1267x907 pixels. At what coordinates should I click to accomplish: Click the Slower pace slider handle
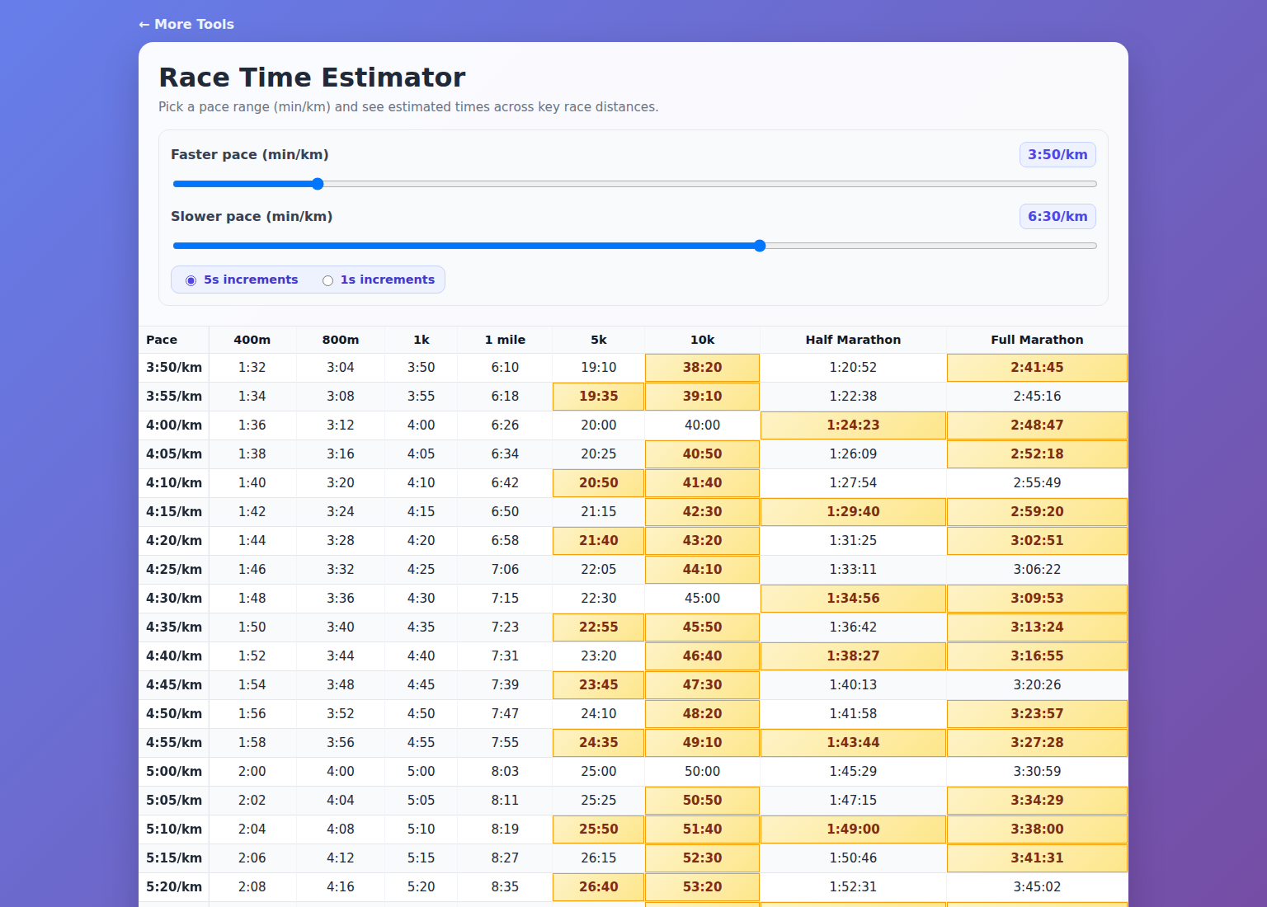[759, 245]
